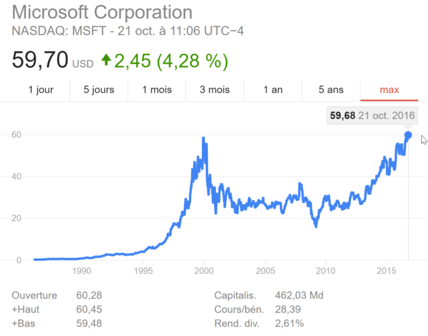Screen dimensions: 428x336
Task: Switch to the '5 jours' tab
Action: (x=99, y=90)
